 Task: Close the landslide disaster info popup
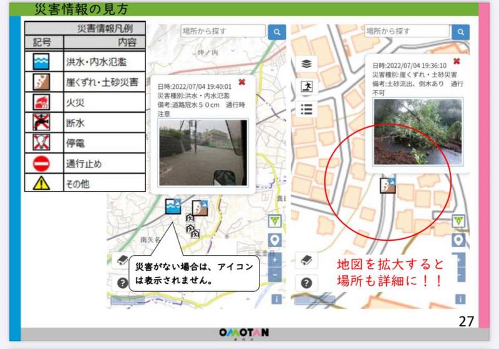[x=457, y=61]
